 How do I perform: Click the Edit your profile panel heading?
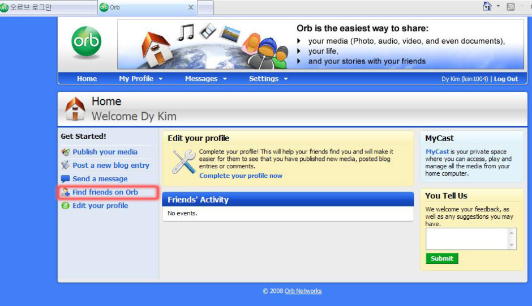coord(199,138)
